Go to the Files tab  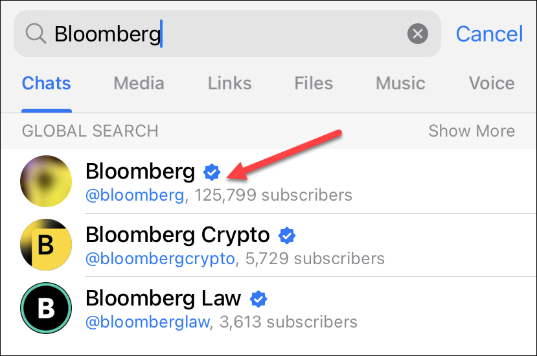pos(314,83)
